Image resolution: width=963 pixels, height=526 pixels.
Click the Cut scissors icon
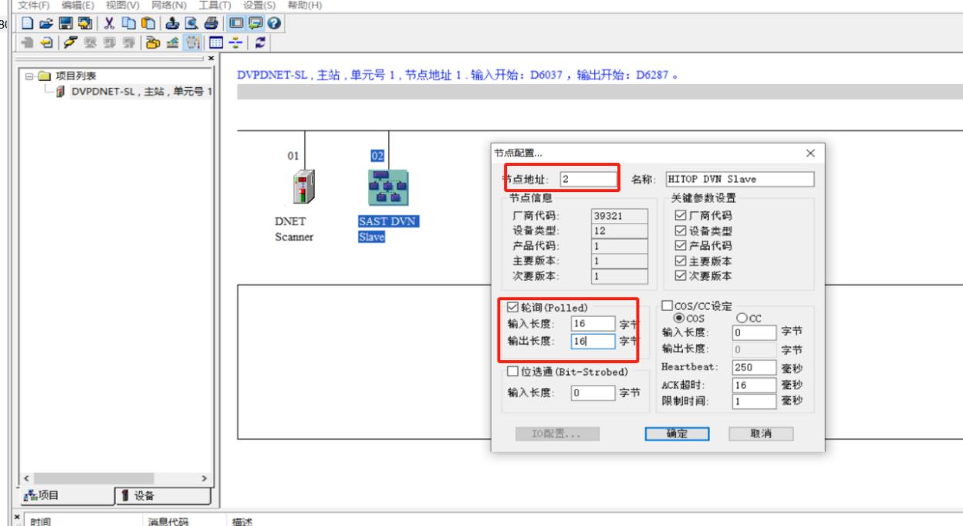[109, 23]
